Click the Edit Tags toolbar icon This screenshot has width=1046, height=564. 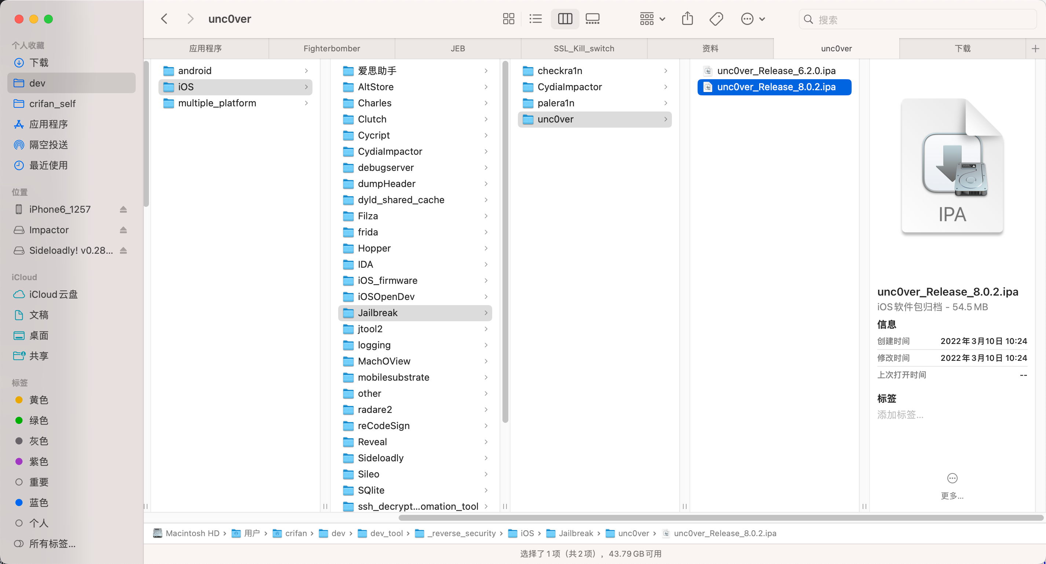(x=716, y=19)
